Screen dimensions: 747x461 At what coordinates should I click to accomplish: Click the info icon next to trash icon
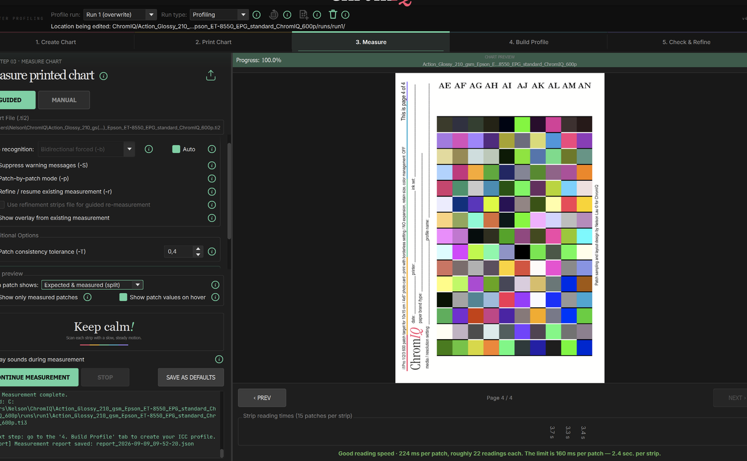[345, 14]
